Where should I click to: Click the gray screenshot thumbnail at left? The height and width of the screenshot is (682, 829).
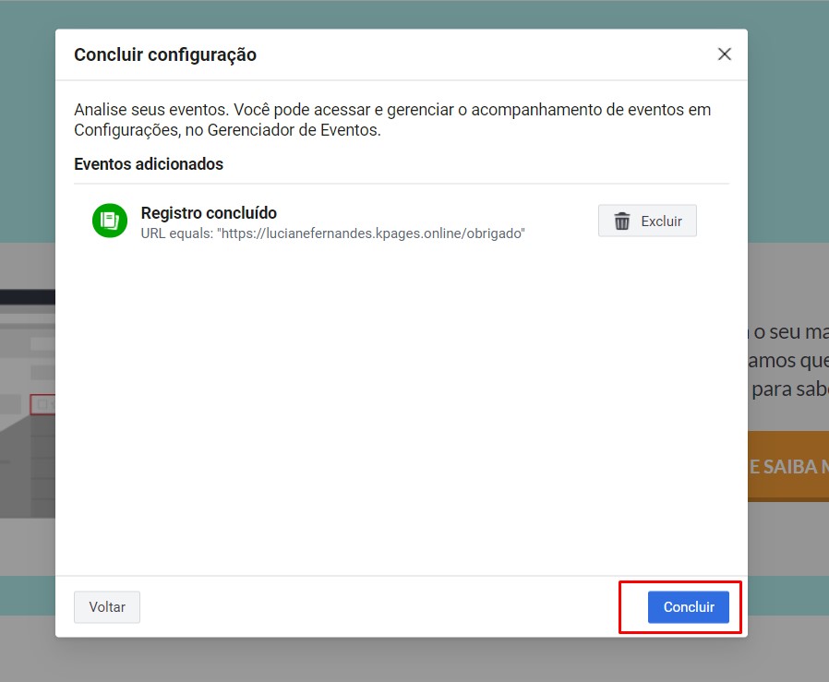tap(28, 369)
